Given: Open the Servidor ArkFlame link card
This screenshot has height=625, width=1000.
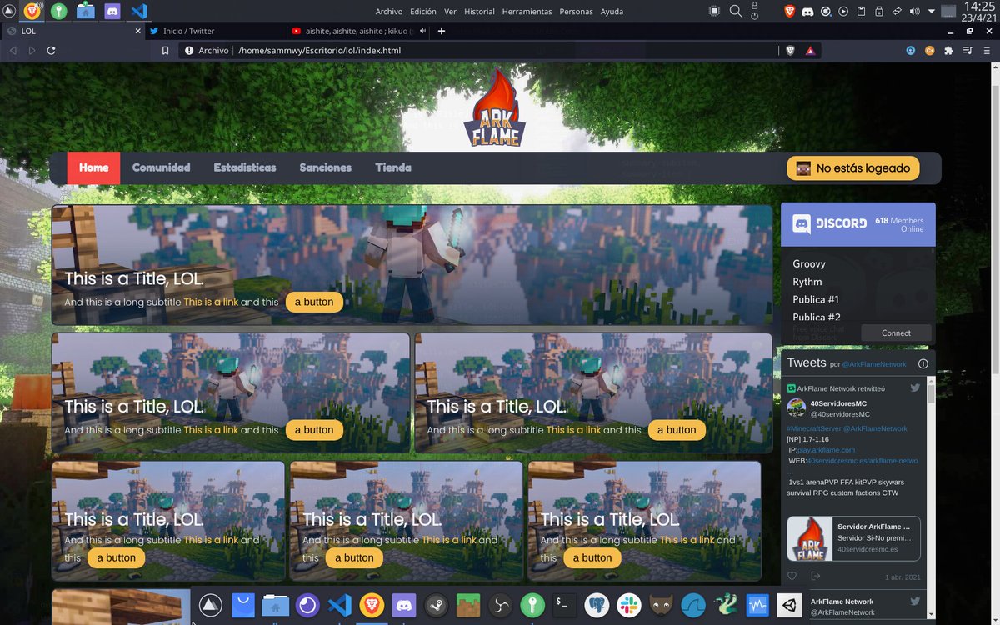Looking at the screenshot, I should (x=853, y=538).
